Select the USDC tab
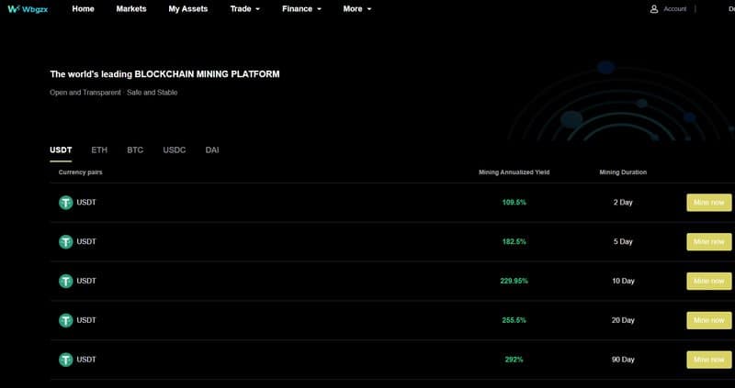The height and width of the screenshot is (388, 735). [x=175, y=150]
